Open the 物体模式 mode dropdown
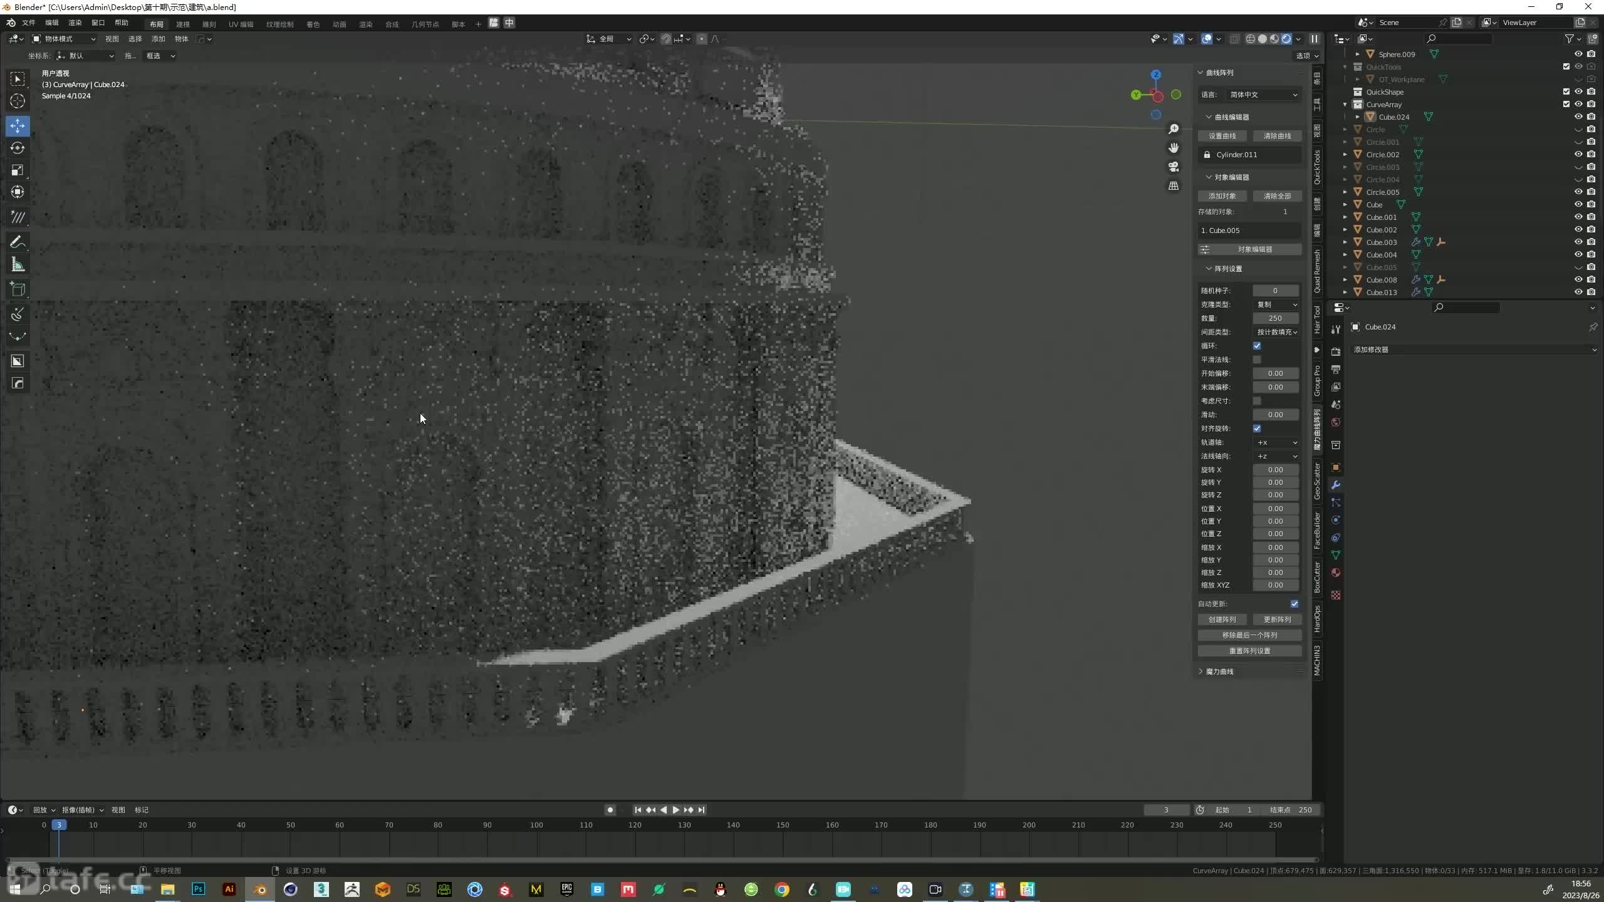This screenshot has height=902, width=1604. point(64,39)
